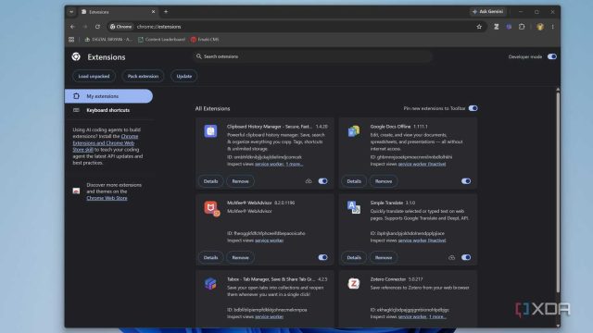Toggle Developer mode switch
The width and height of the screenshot is (593, 333).
coord(552,56)
